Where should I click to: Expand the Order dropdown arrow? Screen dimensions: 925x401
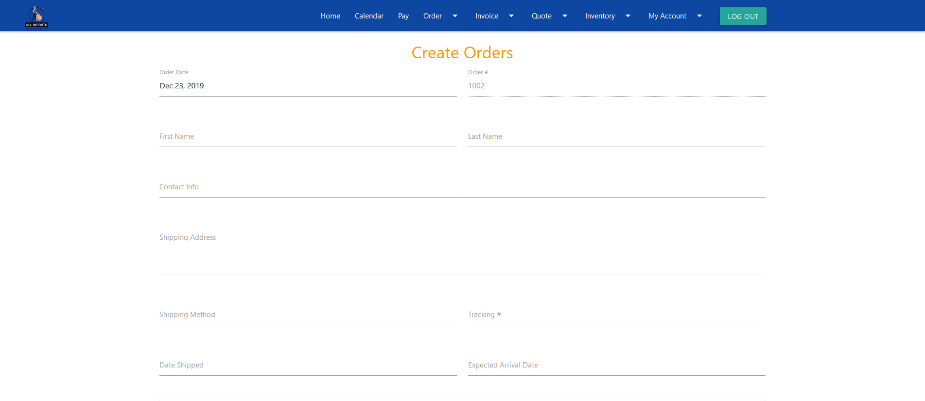click(x=455, y=16)
